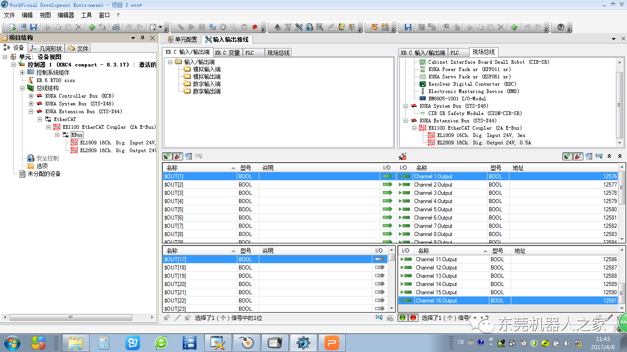627x352 pixels.
Task: Click the new project toolbar icon
Action: click(12, 27)
